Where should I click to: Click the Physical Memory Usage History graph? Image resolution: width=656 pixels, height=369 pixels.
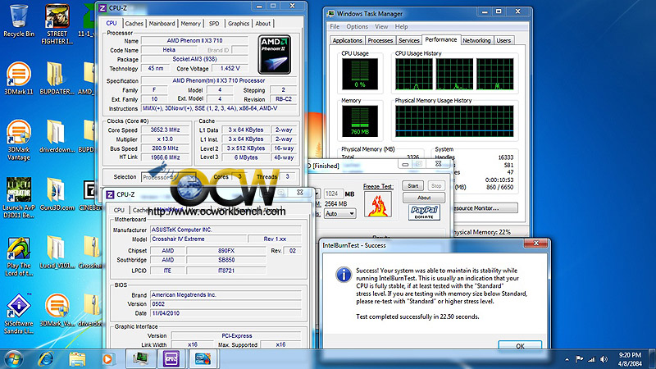(454, 121)
